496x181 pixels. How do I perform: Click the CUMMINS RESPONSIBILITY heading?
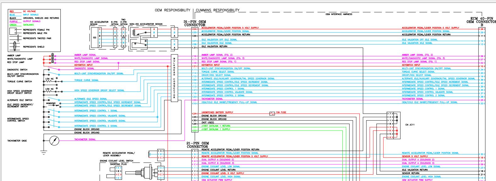(218, 10)
